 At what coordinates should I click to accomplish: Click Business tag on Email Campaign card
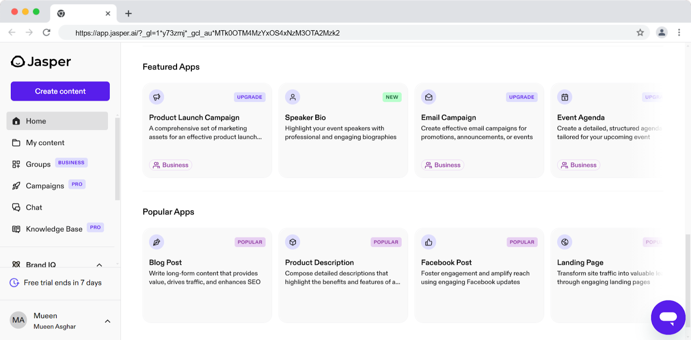pos(443,165)
